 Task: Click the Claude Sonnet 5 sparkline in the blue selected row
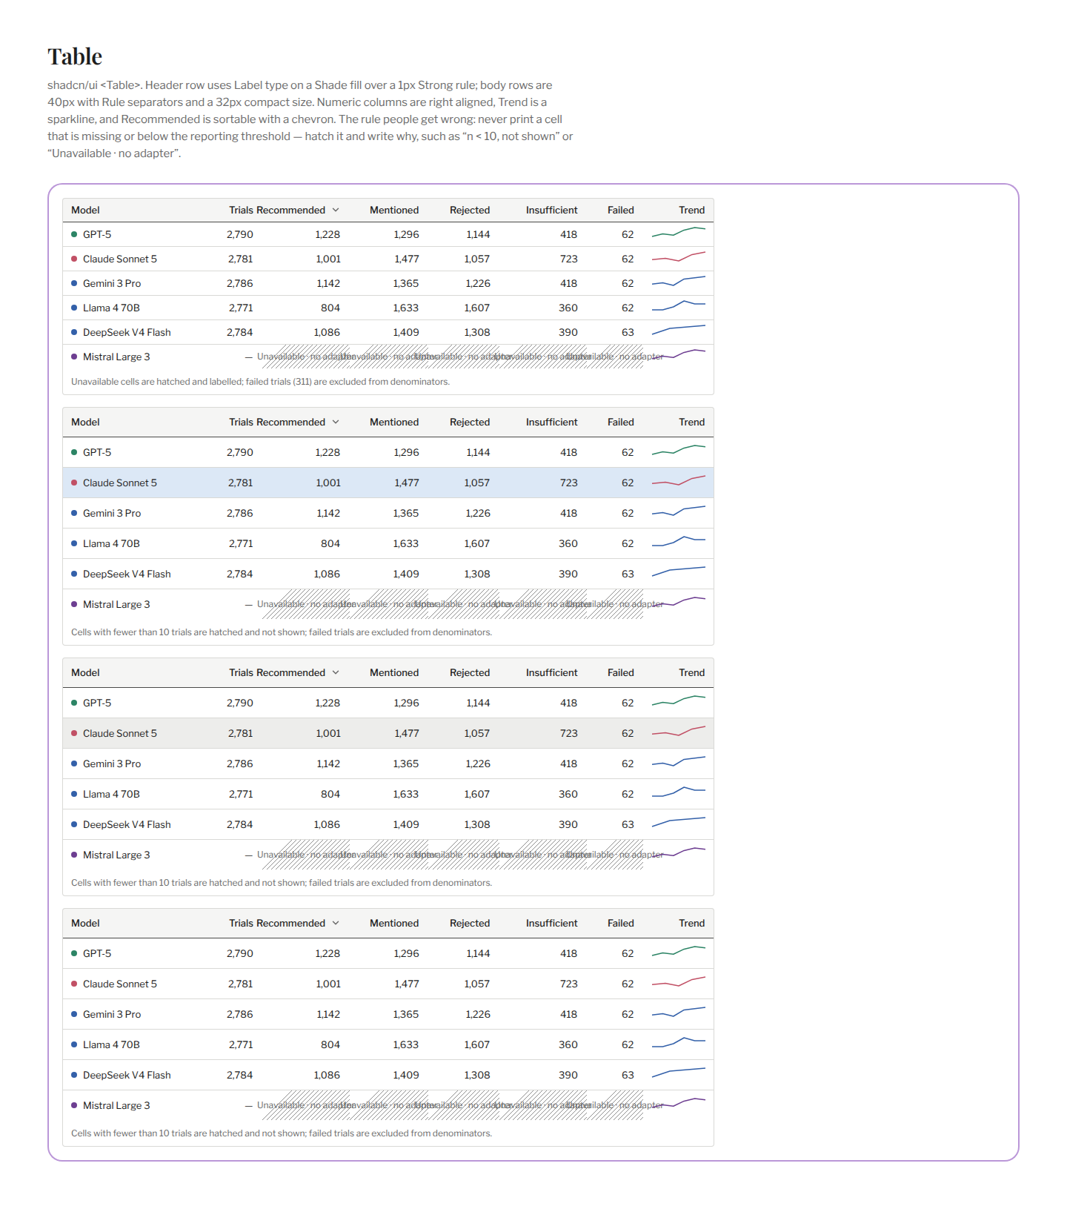(x=679, y=481)
